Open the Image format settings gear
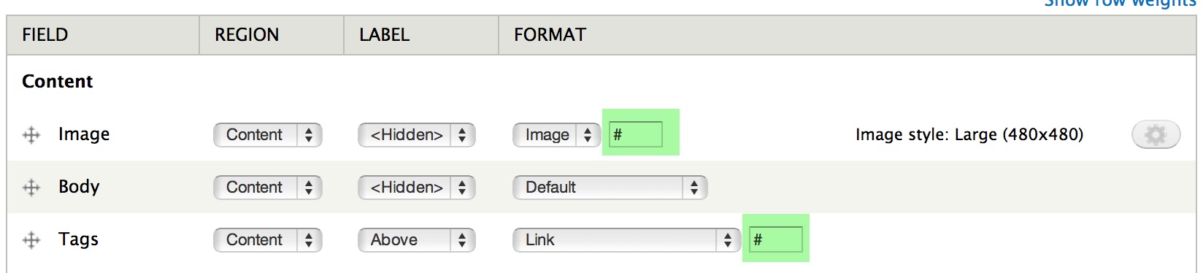The width and height of the screenshot is (1203, 273). 1156,134
